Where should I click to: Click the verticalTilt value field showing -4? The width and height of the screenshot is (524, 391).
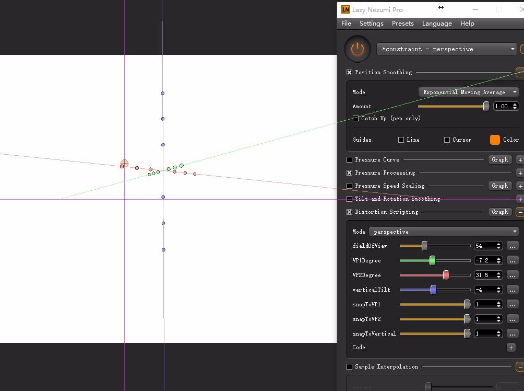coord(488,290)
